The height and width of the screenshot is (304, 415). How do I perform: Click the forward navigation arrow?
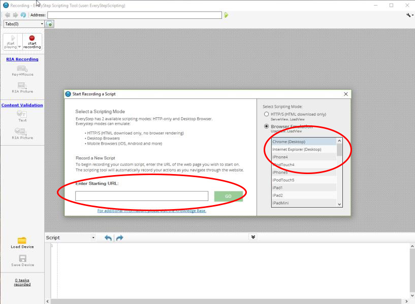[15, 15]
